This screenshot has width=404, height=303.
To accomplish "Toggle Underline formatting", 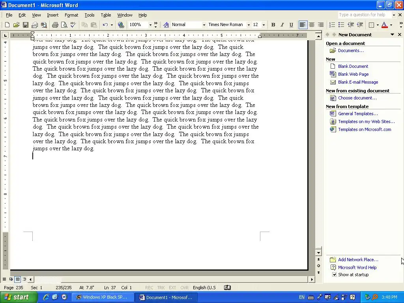I will [x=291, y=25].
